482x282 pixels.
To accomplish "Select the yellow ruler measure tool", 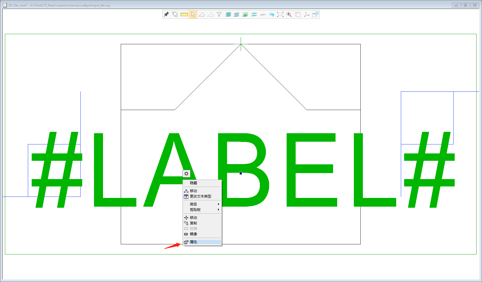I will pos(184,14).
